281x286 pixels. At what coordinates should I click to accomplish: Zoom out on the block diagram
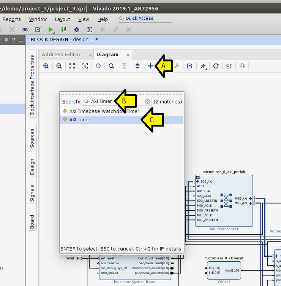tap(59, 66)
